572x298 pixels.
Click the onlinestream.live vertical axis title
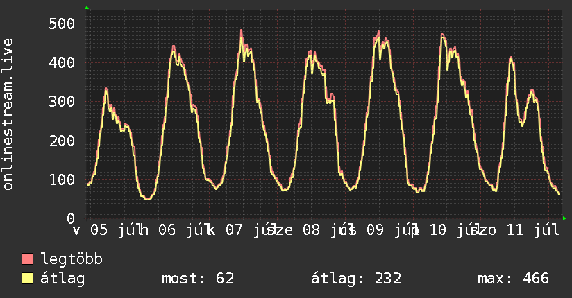[8, 114]
